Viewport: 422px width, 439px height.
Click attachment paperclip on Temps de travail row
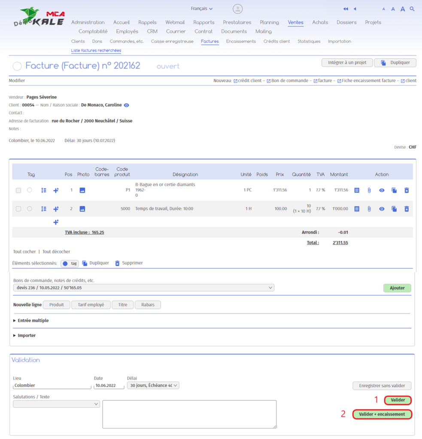(369, 209)
